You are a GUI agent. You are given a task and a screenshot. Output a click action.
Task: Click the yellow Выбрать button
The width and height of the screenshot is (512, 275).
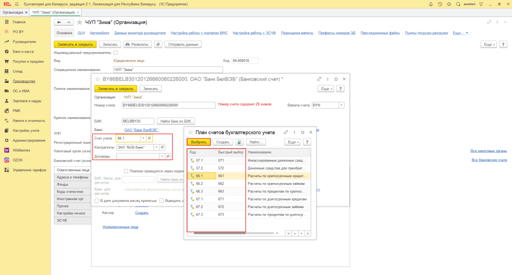[x=198, y=142]
